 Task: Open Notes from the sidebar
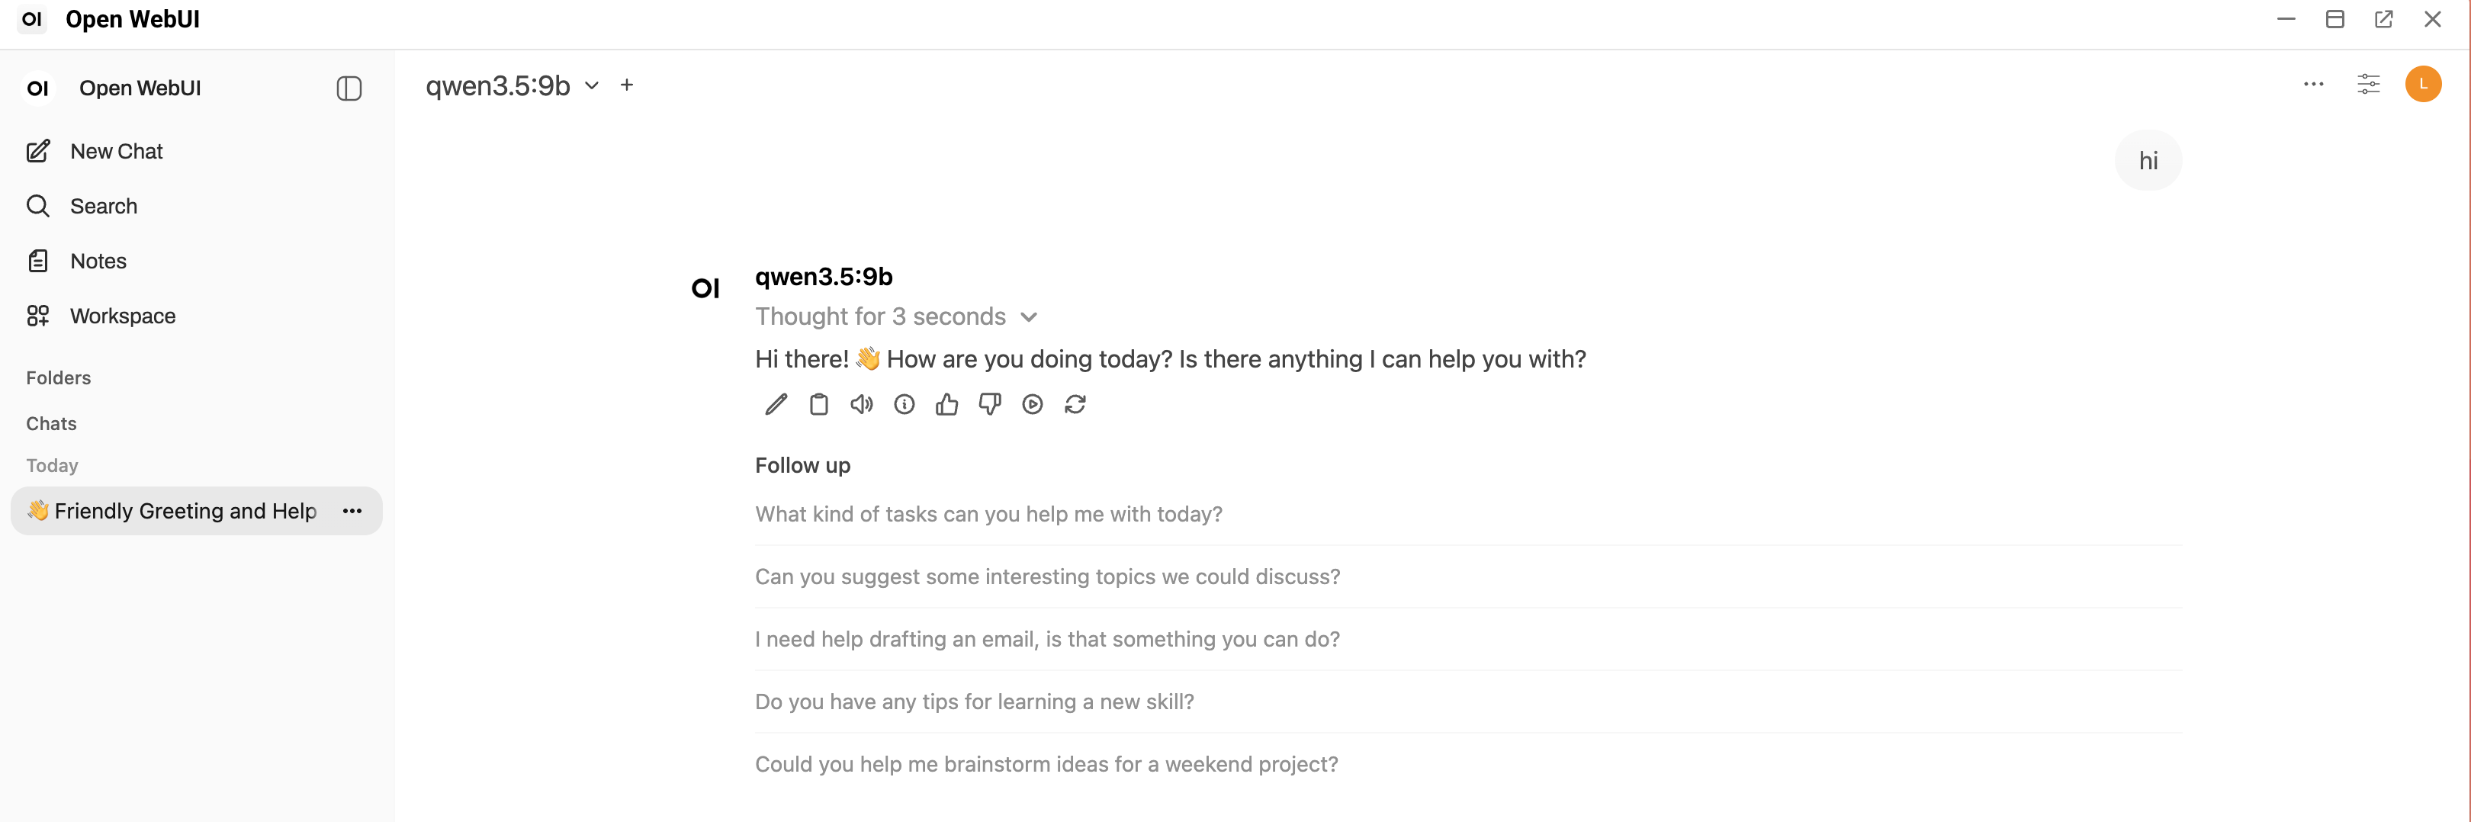tap(98, 260)
